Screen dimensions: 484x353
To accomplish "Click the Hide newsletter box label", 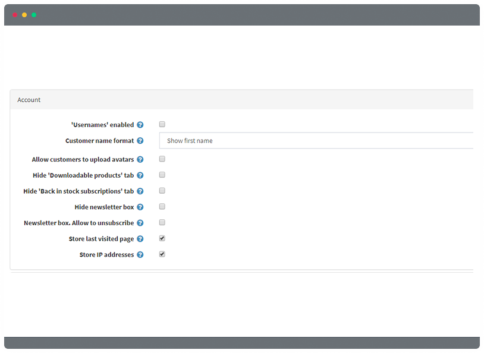I will pos(104,207).
